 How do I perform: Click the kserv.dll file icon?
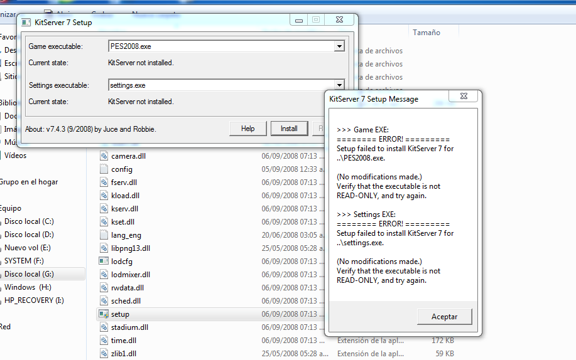pyautogui.click(x=104, y=209)
